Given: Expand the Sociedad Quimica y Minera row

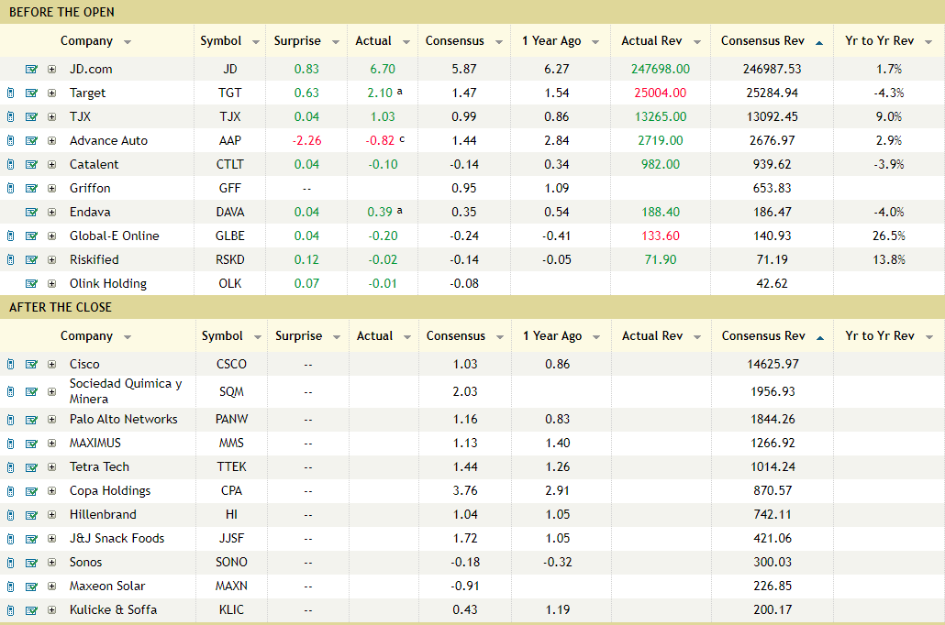Looking at the screenshot, I should pos(51,391).
